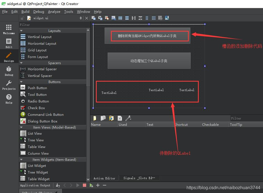
Task: Click the widget box scrollbar down arrow
Action: click(x=88, y=179)
